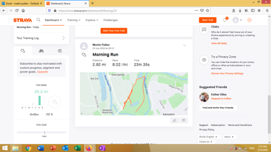This screenshot has width=271, height=152.
Task: Open Excel from the taskbar
Action: pyautogui.click(x=77, y=148)
